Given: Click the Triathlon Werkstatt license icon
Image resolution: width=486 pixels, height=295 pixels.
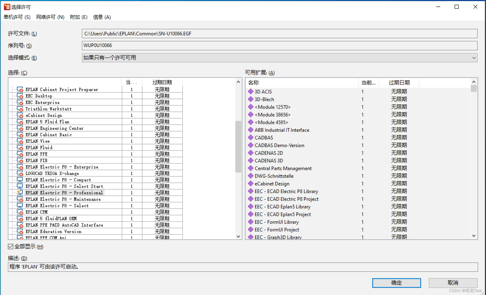Looking at the screenshot, I should tap(20, 109).
